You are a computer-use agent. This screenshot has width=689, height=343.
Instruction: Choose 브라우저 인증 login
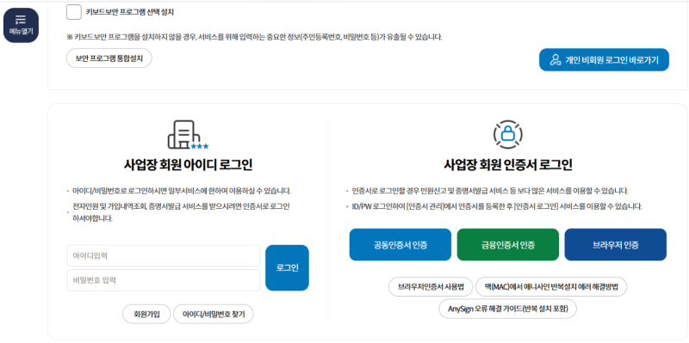[615, 245]
